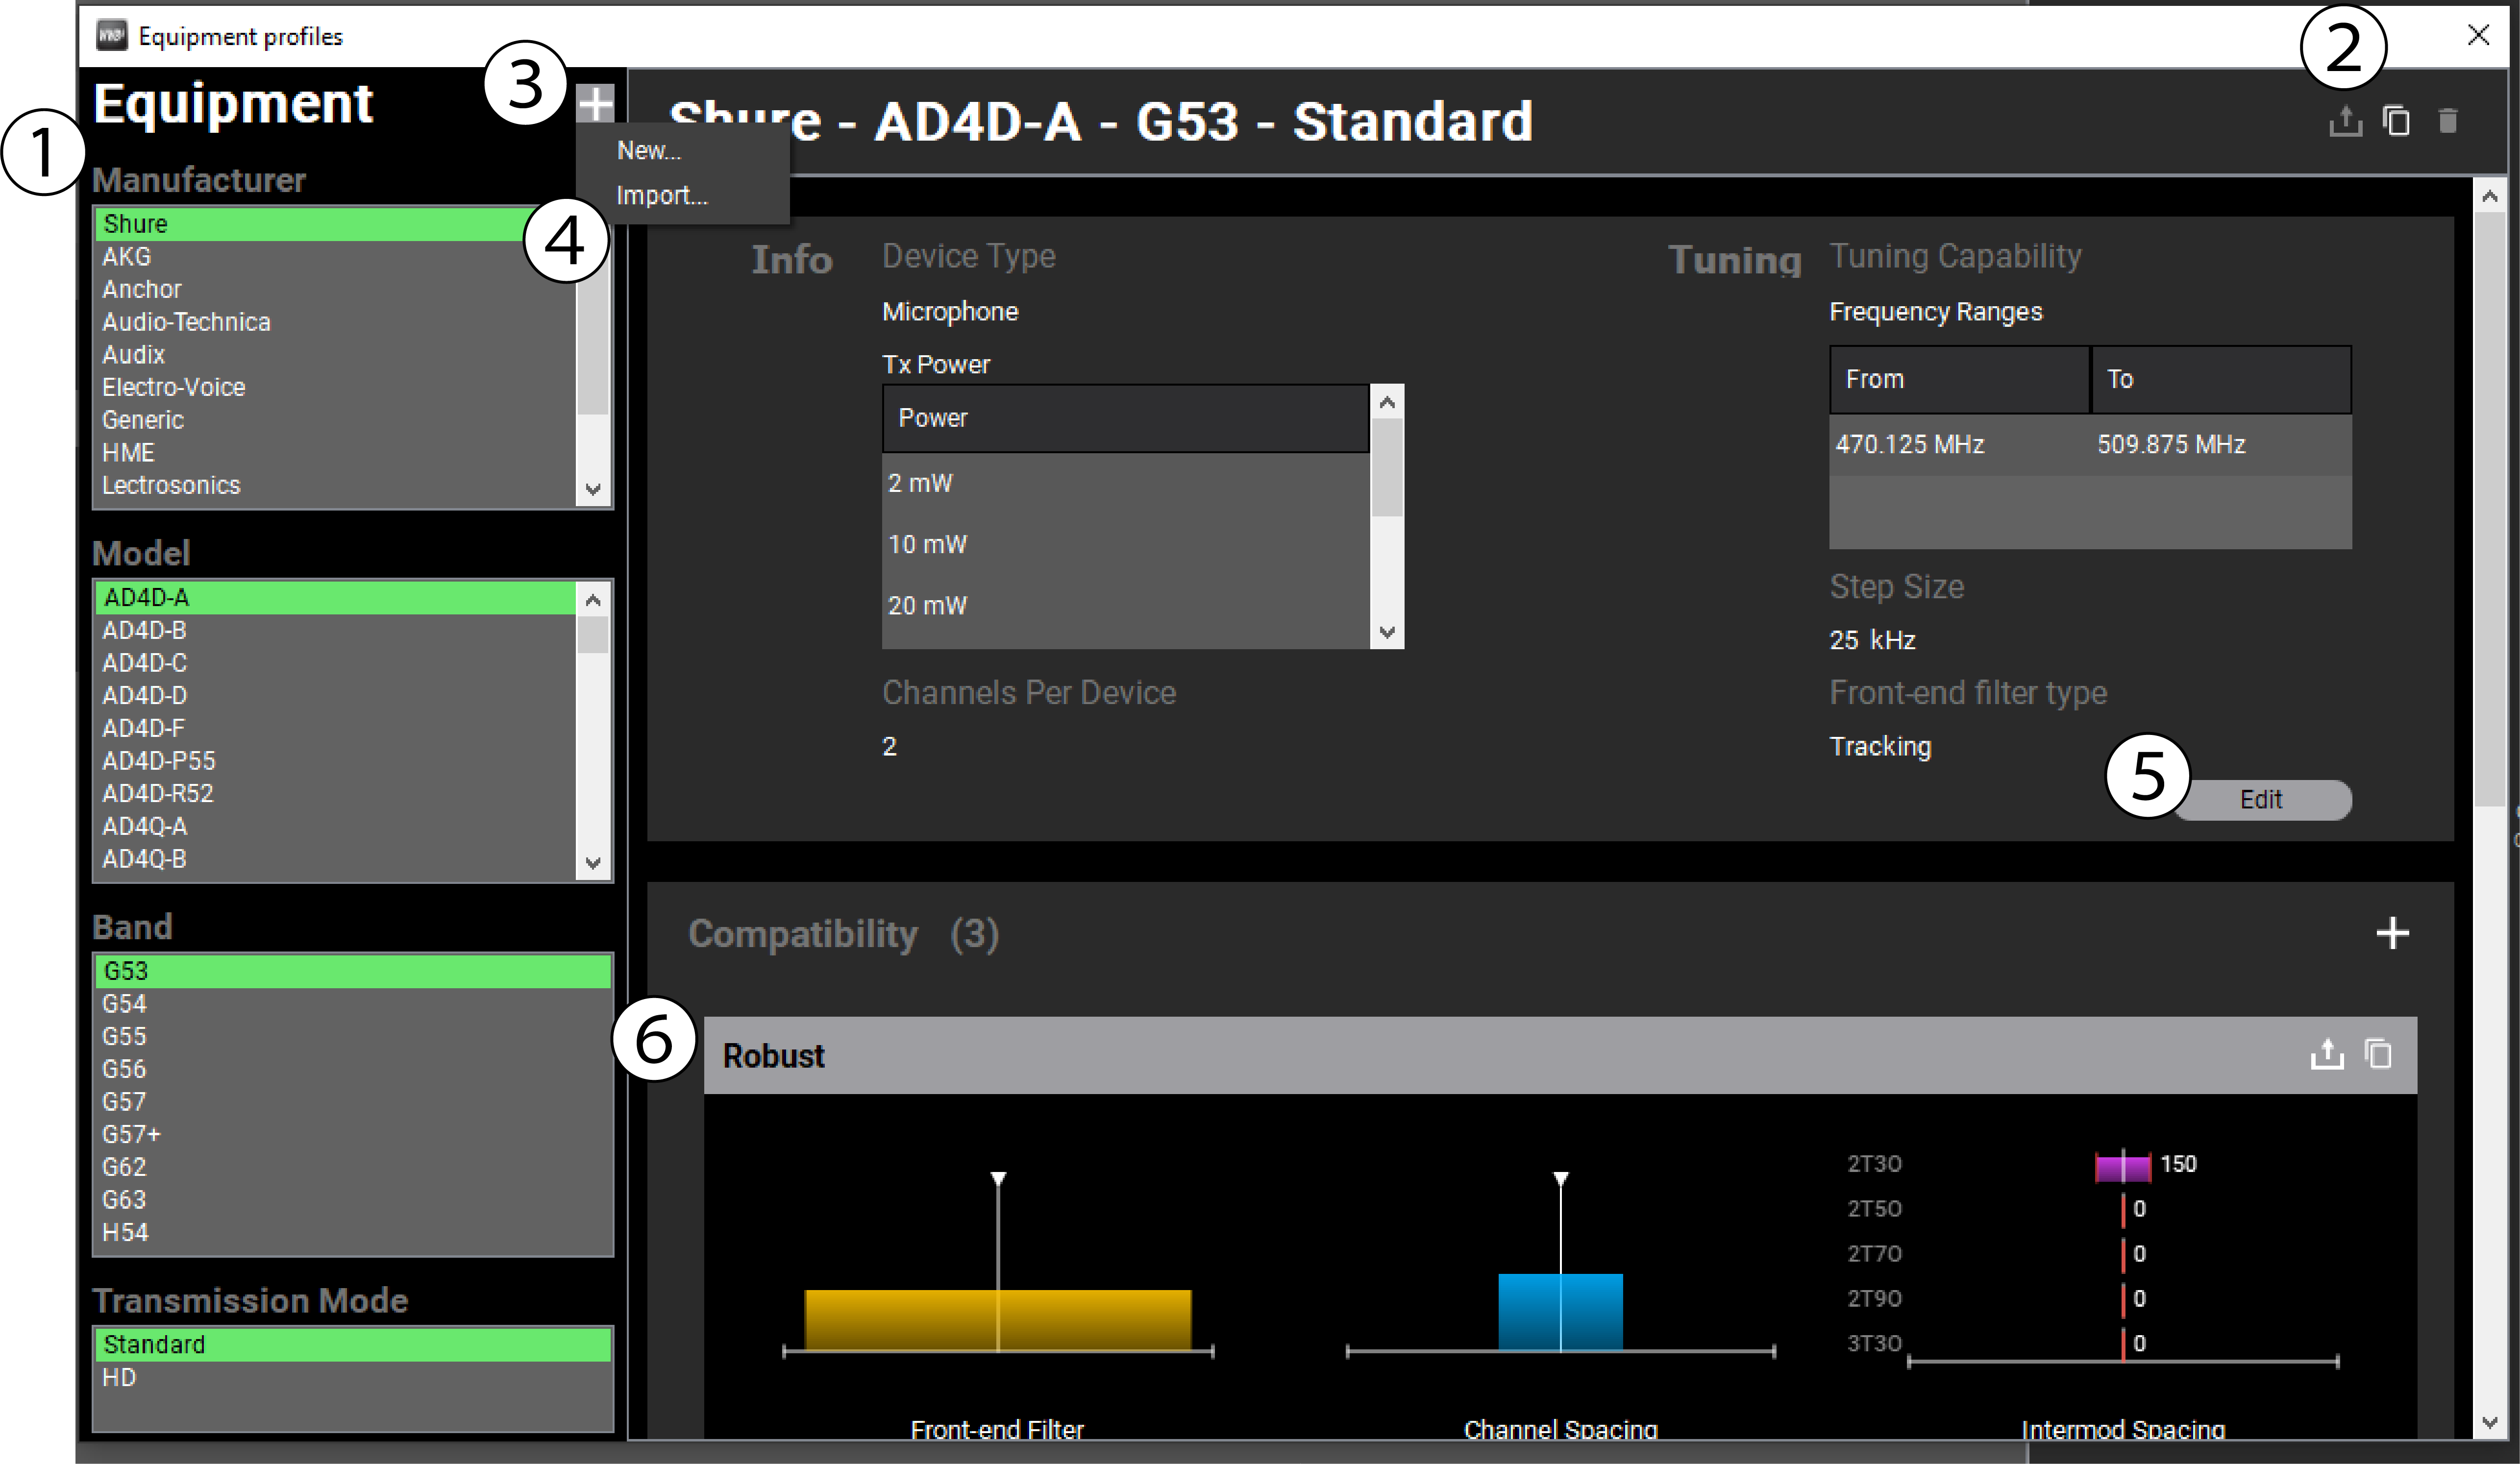Click the Power column header
This screenshot has height=1464, width=2520.
[1126, 418]
